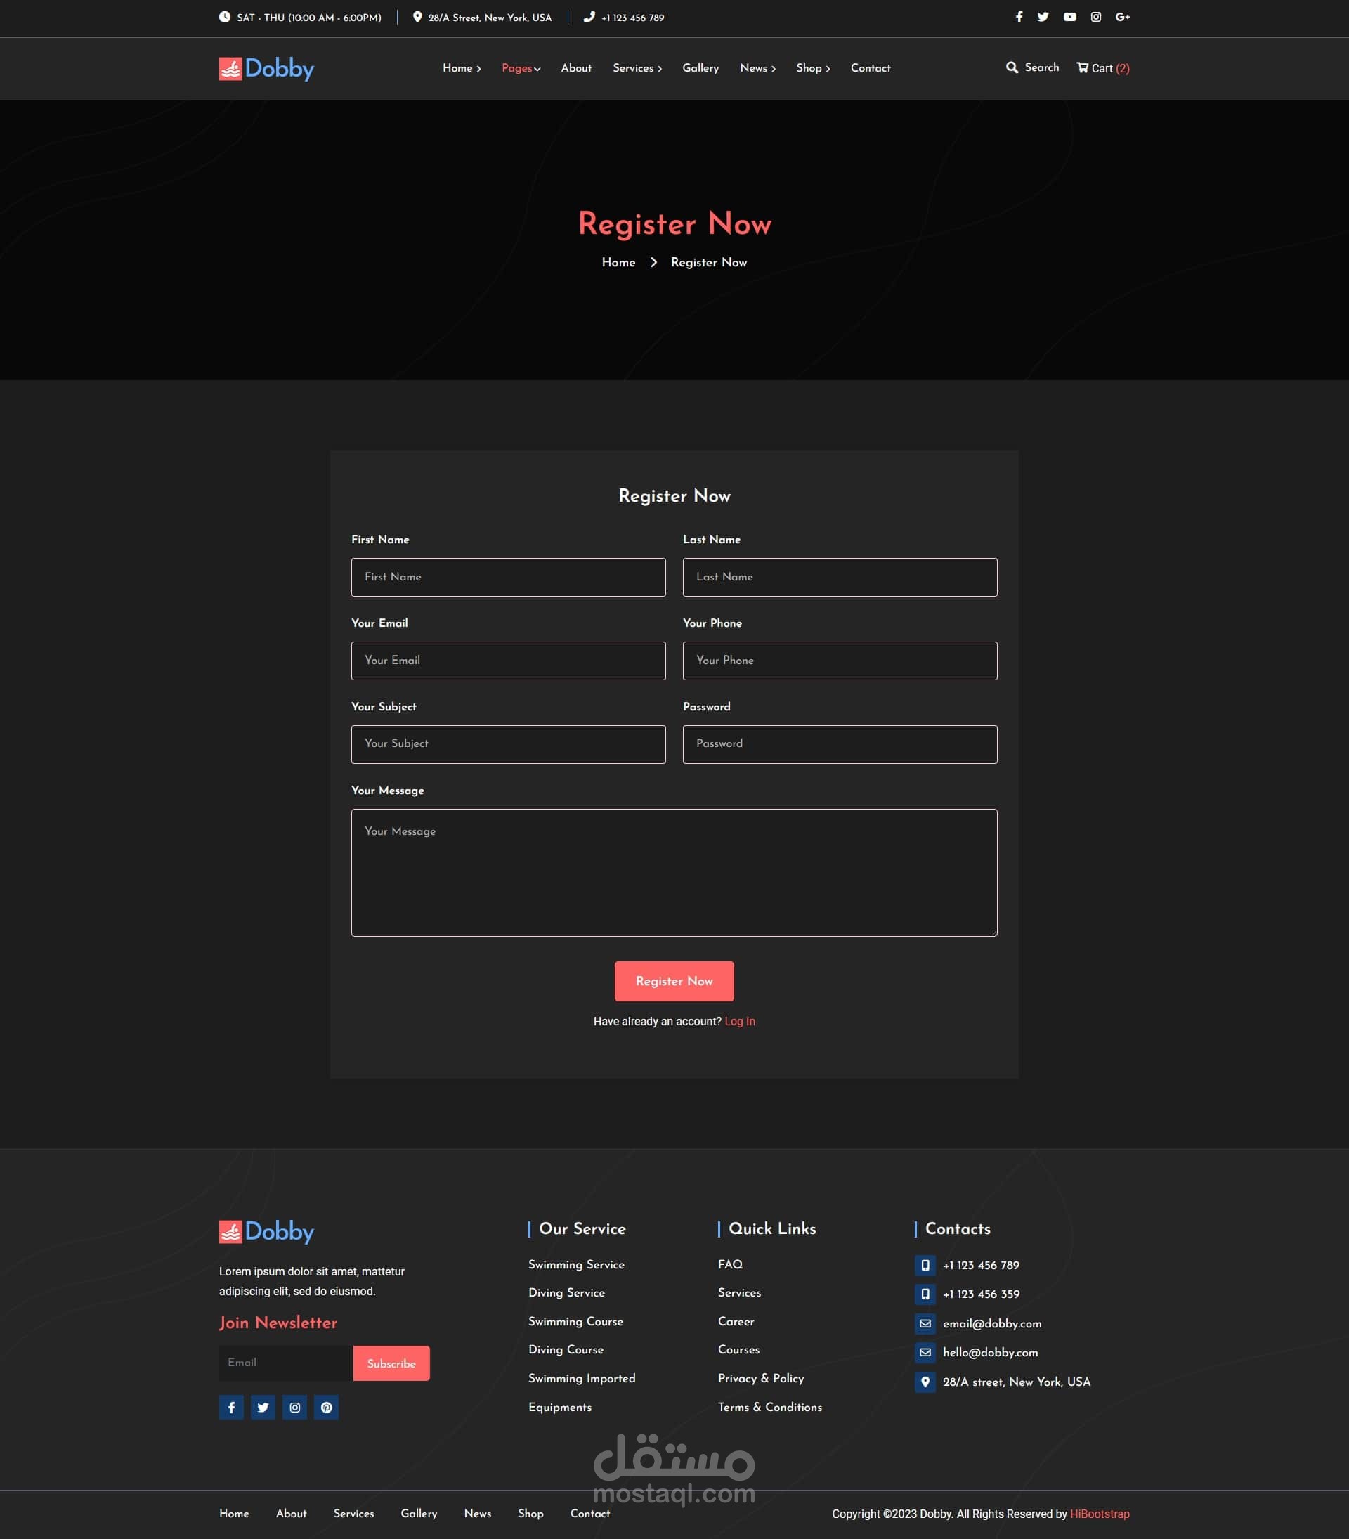Click the Log In link
Screen dimensions: 1349x1539
pos(739,1021)
